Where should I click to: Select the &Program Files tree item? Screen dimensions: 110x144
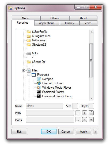(41, 36)
